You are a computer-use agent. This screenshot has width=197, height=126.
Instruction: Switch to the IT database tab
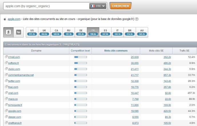[x=118, y=32]
